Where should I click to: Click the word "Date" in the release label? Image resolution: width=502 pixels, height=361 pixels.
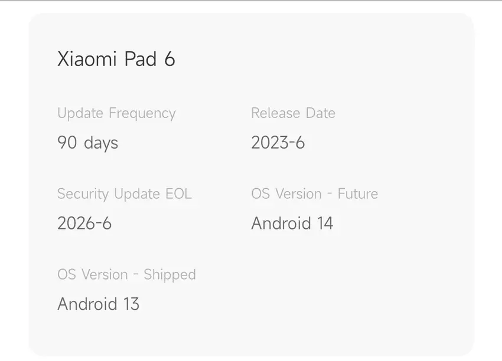321,113
